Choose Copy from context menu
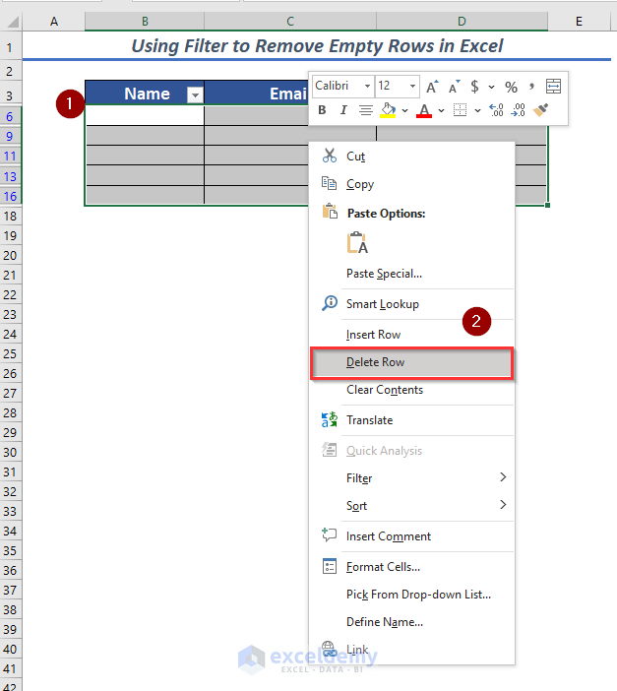The width and height of the screenshot is (617, 691). pyautogui.click(x=411, y=184)
